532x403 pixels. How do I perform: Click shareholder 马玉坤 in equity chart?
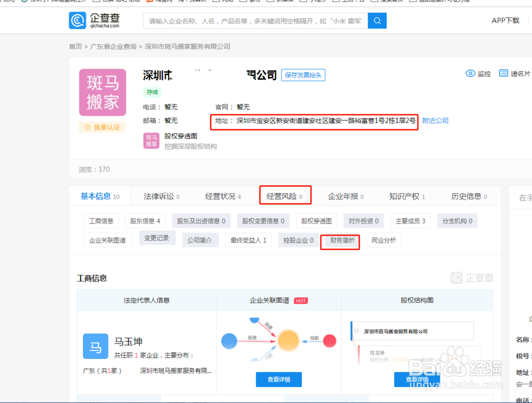[x=377, y=353]
